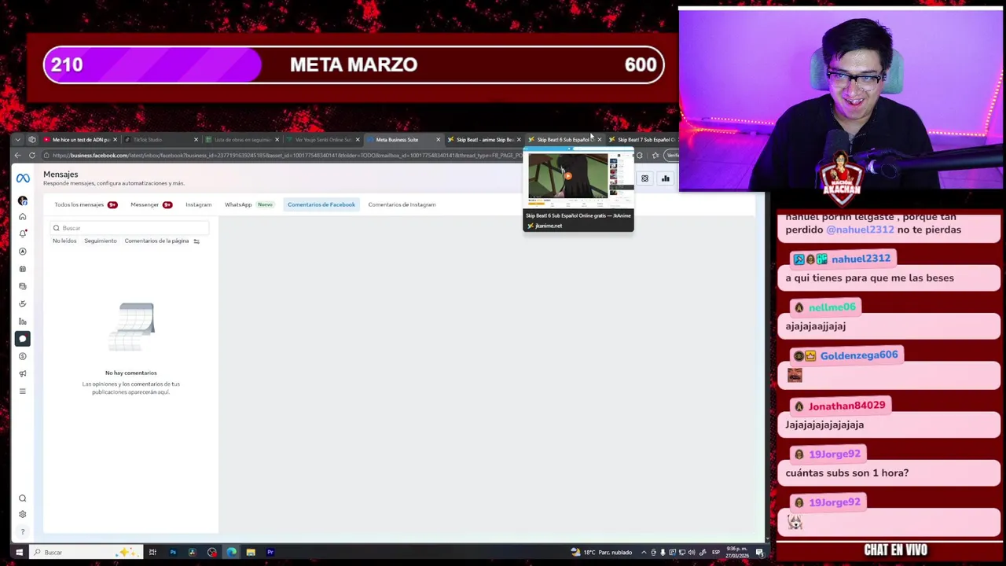The width and height of the screenshot is (1006, 566).
Task: Open the sidebar Help question icon
Action: [x=23, y=531]
